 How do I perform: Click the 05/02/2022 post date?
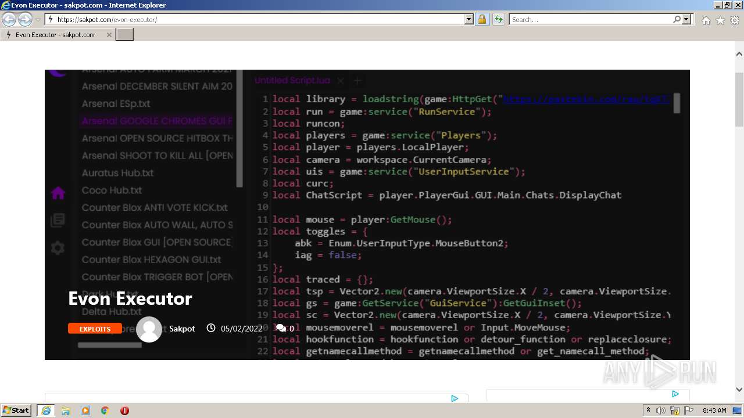click(x=241, y=329)
